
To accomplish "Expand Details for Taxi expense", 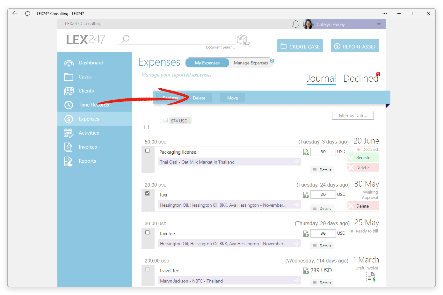I will click(322, 208).
